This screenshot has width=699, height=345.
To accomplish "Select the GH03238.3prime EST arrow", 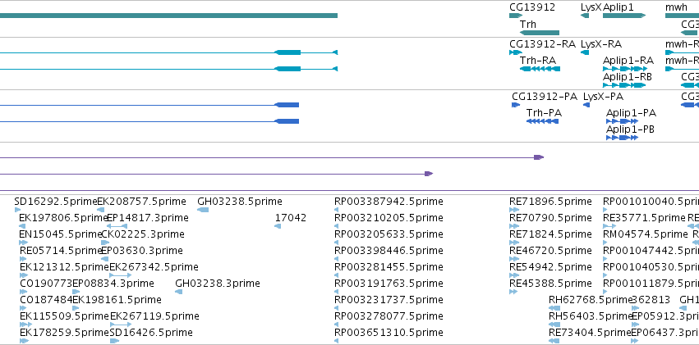I will (x=179, y=292).
